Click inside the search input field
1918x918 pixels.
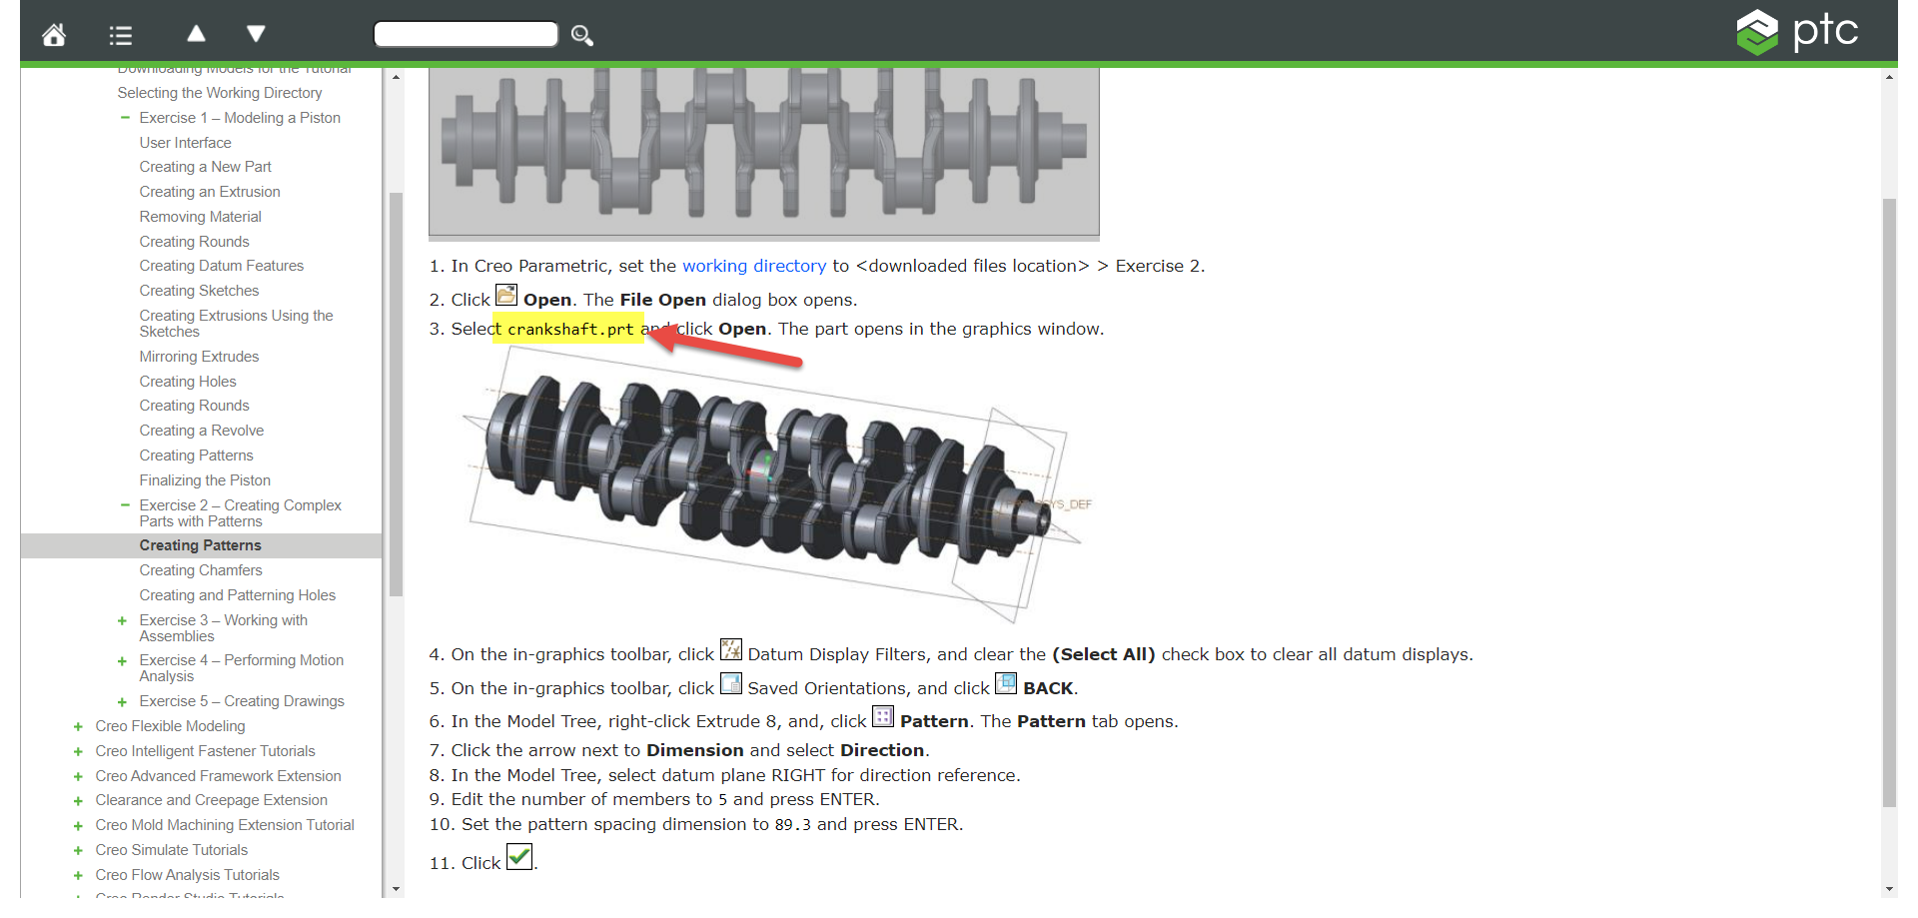tap(466, 33)
